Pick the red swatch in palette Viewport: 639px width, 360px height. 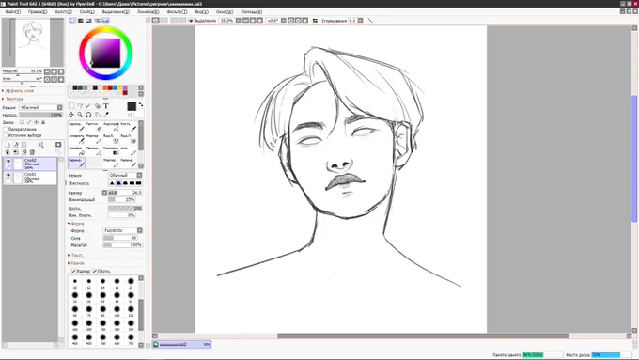(110, 87)
